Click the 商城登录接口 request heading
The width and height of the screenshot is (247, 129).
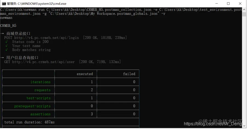pos(18,33)
